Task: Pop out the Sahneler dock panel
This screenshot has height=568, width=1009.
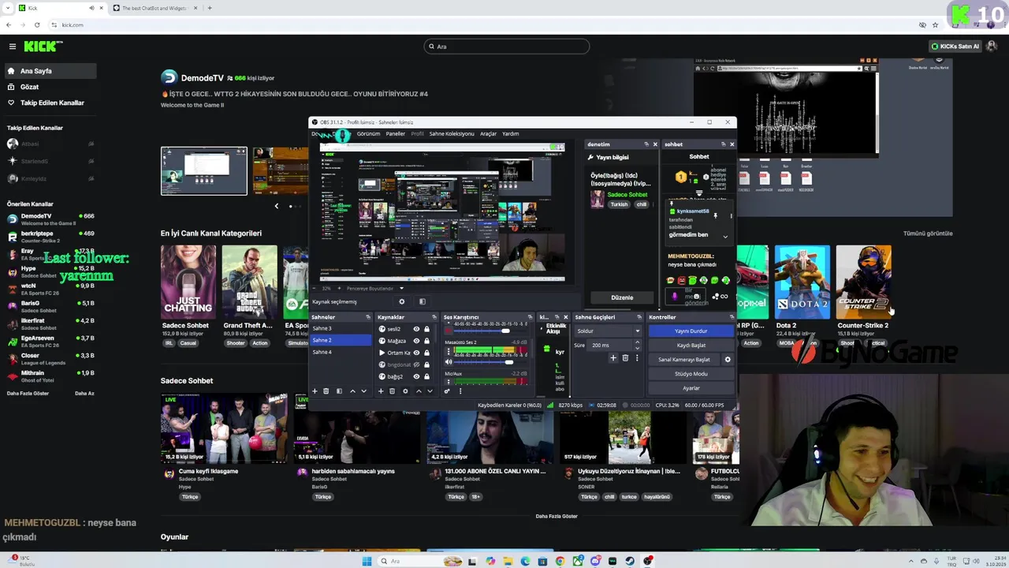Action: tap(368, 317)
